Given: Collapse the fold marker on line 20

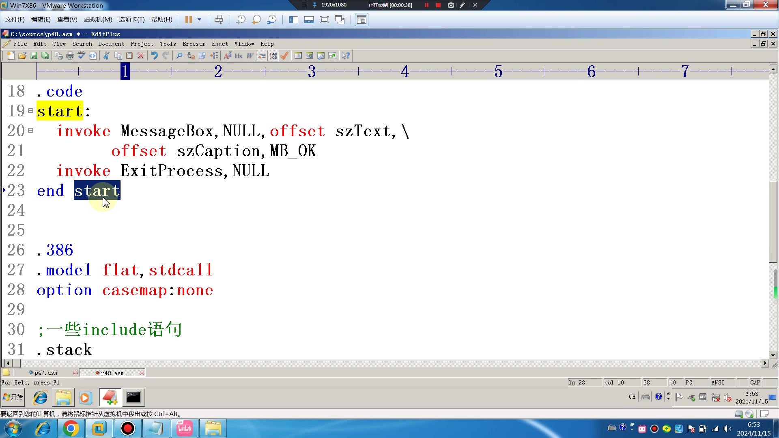Looking at the screenshot, I should tap(30, 130).
